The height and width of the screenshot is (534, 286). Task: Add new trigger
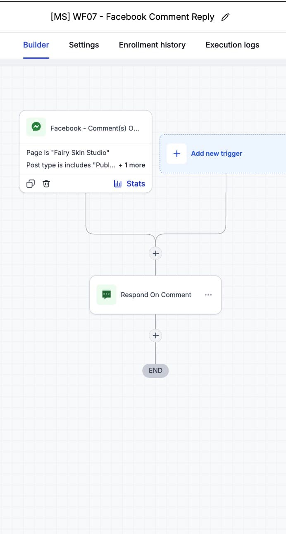pyautogui.click(x=222, y=154)
